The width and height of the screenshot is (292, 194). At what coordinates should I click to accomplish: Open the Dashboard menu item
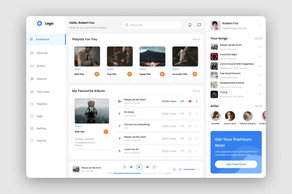[x=46, y=39]
